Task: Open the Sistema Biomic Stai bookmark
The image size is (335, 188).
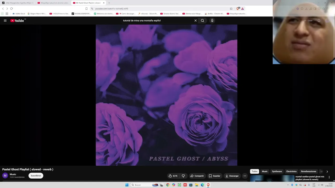Action: point(170,14)
